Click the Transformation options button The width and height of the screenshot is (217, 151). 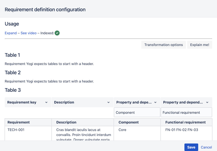click(x=163, y=45)
